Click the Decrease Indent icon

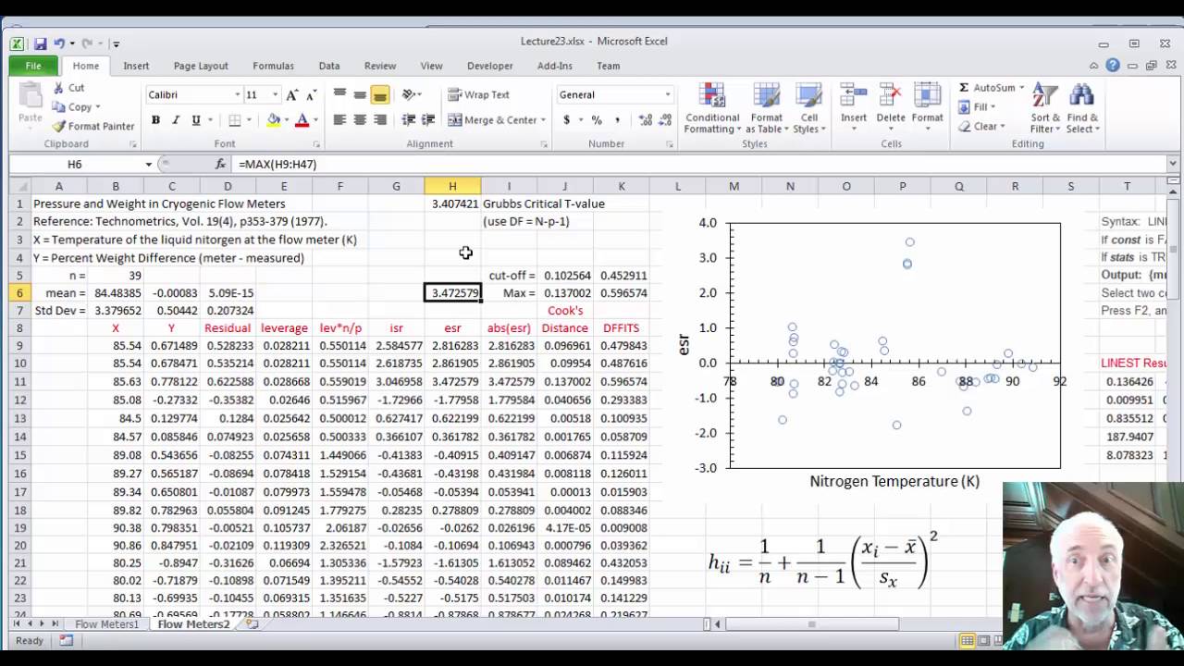[x=408, y=120]
